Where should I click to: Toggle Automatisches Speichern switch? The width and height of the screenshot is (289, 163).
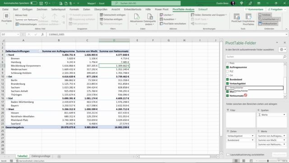click(33, 3)
